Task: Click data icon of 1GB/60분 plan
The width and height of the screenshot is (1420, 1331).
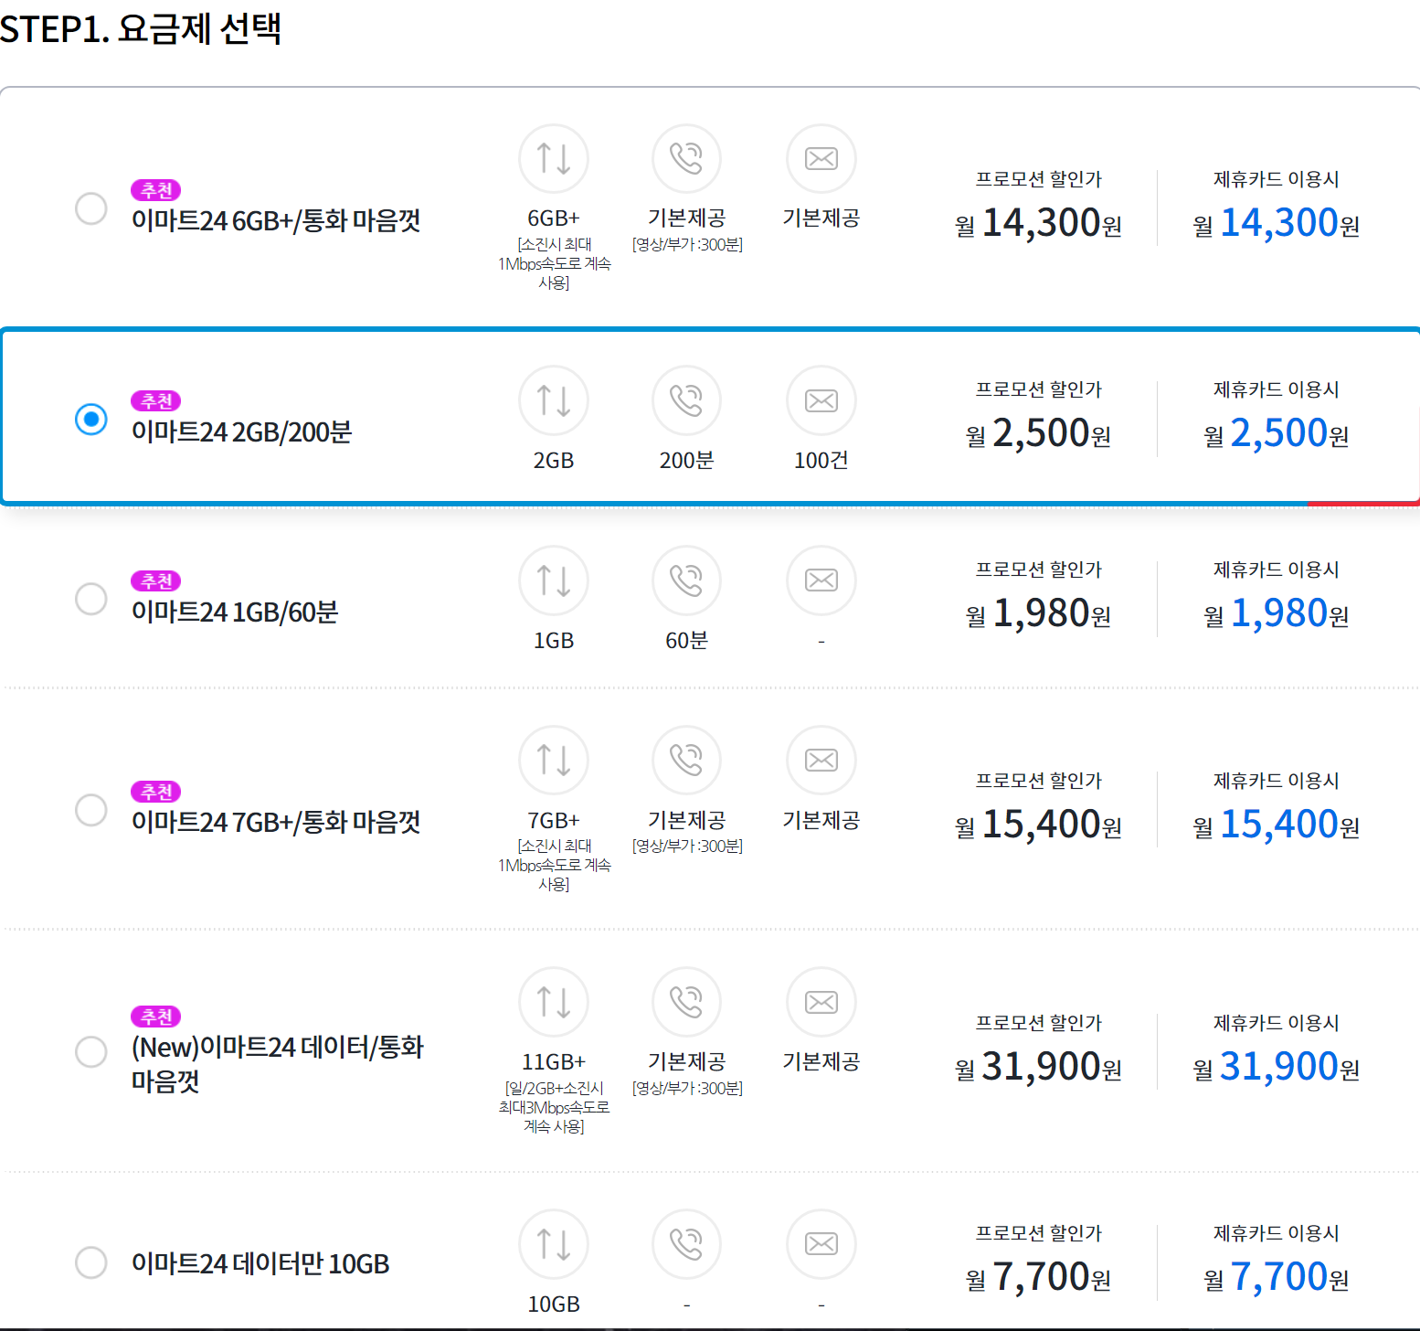Action: pyautogui.click(x=554, y=580)
